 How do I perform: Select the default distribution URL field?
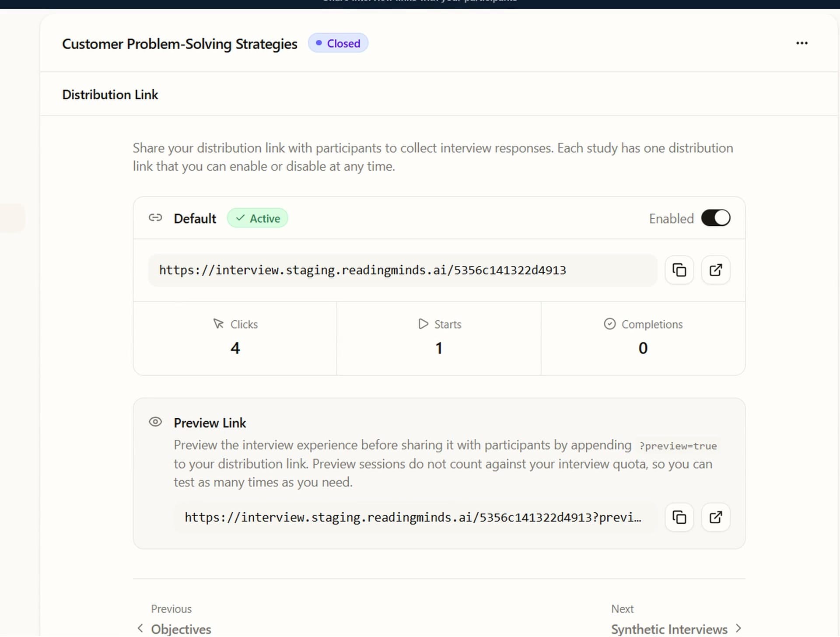point(402,270)
